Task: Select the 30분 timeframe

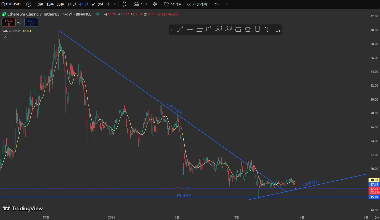Action: click(60, 4)
